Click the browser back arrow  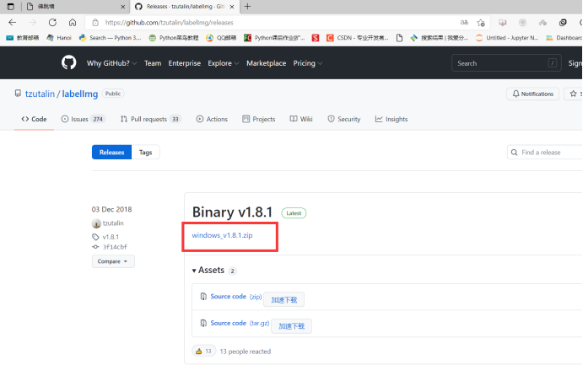click(x=13, y=23)
